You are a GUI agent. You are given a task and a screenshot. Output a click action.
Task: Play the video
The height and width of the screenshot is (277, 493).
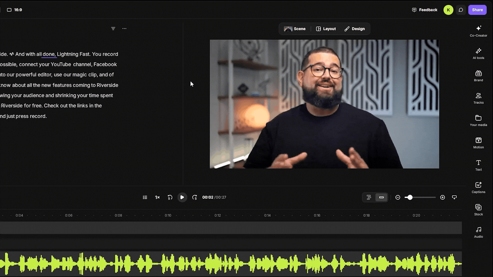[x=182, y=197]
